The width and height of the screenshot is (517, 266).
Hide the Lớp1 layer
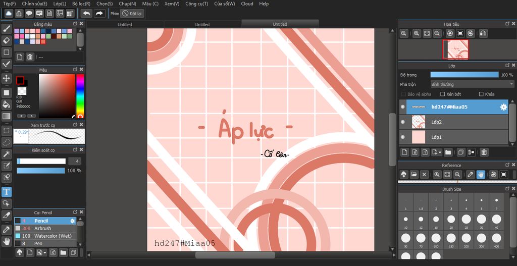point(402,137)
